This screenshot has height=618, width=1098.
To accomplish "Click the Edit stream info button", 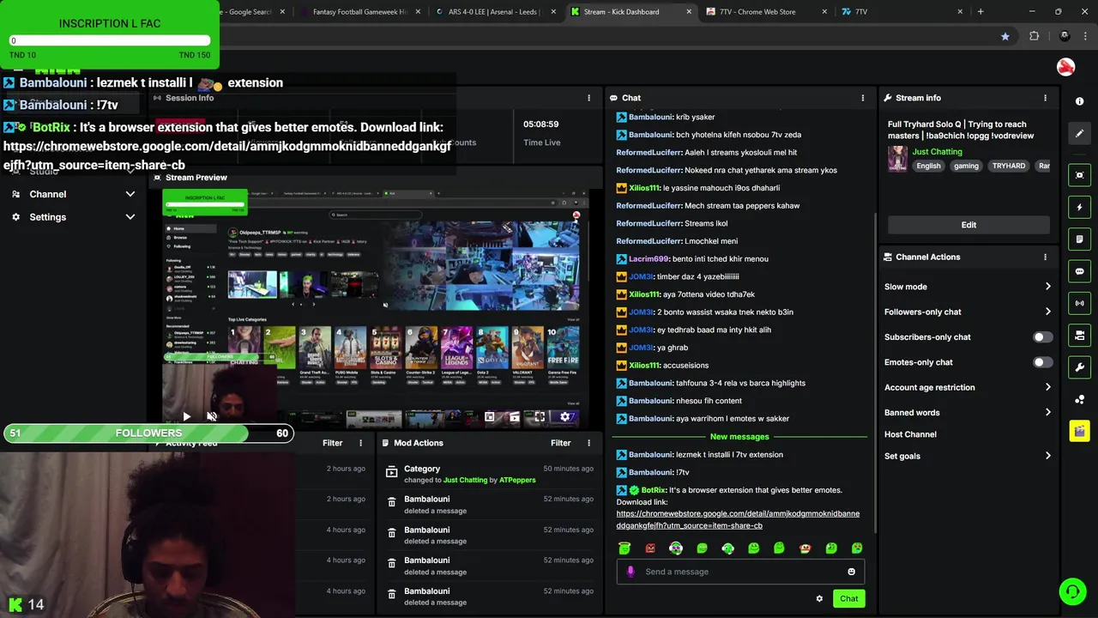I will tap(968, 225).
